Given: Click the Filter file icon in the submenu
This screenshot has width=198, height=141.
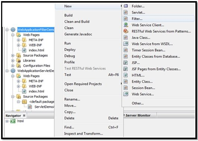Looking at the screenshot, I should point(126,19).
